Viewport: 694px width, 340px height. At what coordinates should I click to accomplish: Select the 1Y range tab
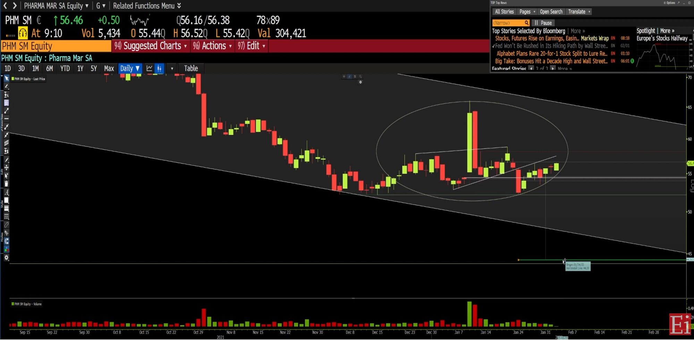tap(80, 68)
